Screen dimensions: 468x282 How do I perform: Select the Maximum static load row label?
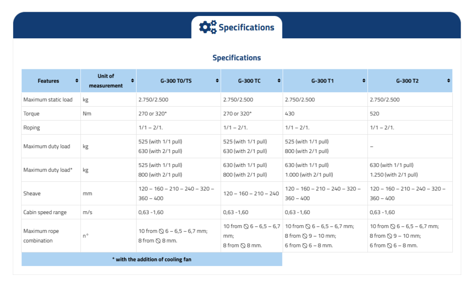point(48,99)
